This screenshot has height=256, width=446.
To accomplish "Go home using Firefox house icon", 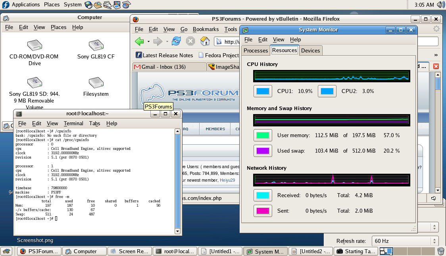I will click(205, 41).
